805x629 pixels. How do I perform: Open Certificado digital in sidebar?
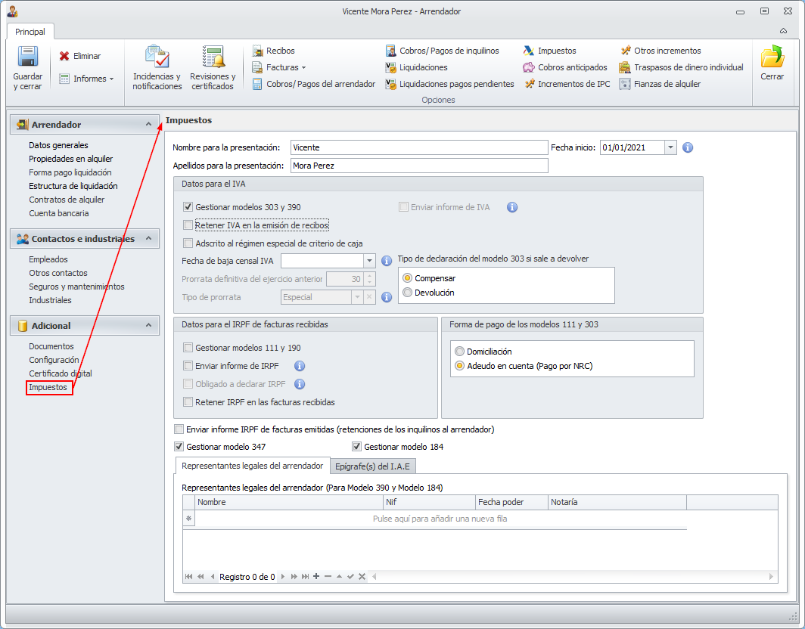tap(61, 373)
